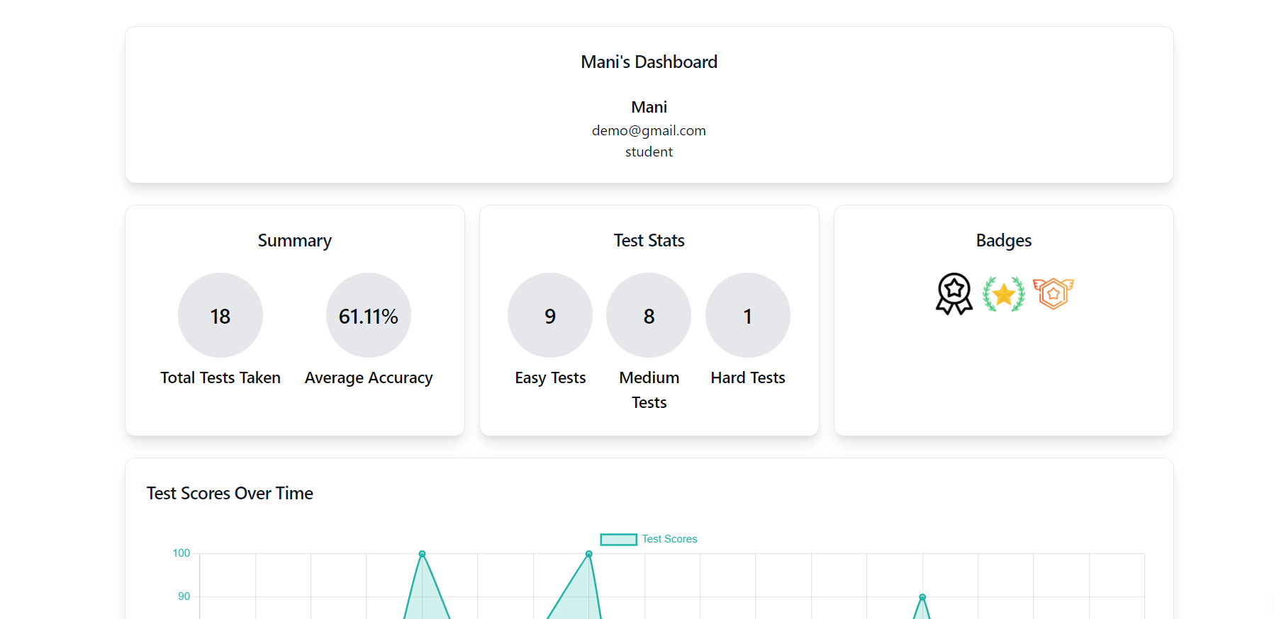The height and width of the screenshot is (619, 1274).
Task: Click the gold star laurel badge
Action: click(x=1004, y=294)
